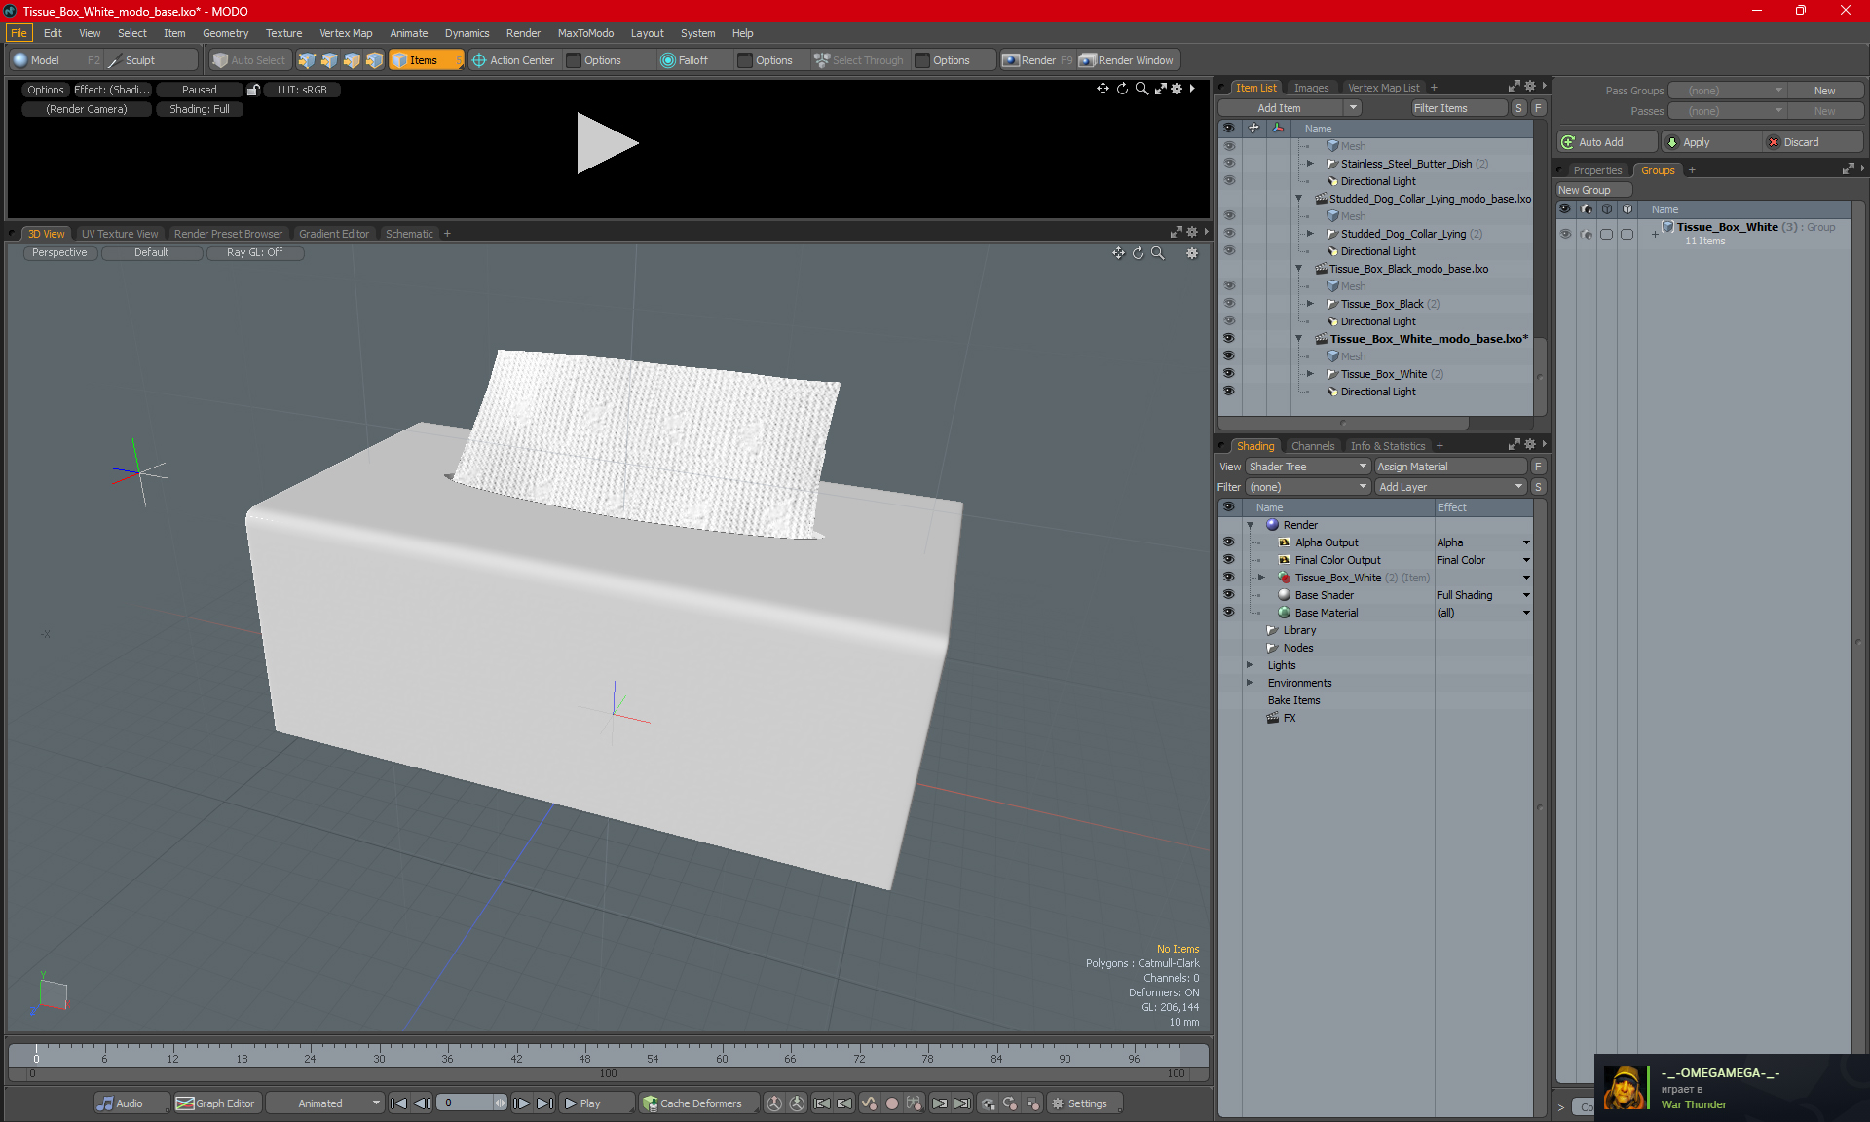
Task: Switch to Channels tab
Action: tap(1313, 446)
